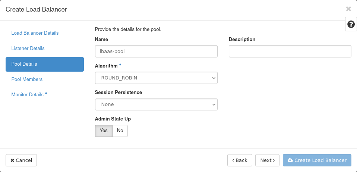The image size is (357, 172).
Task: Click the cloud upload icon on Create Load Balancer
Action: click(x=290, y=160)
